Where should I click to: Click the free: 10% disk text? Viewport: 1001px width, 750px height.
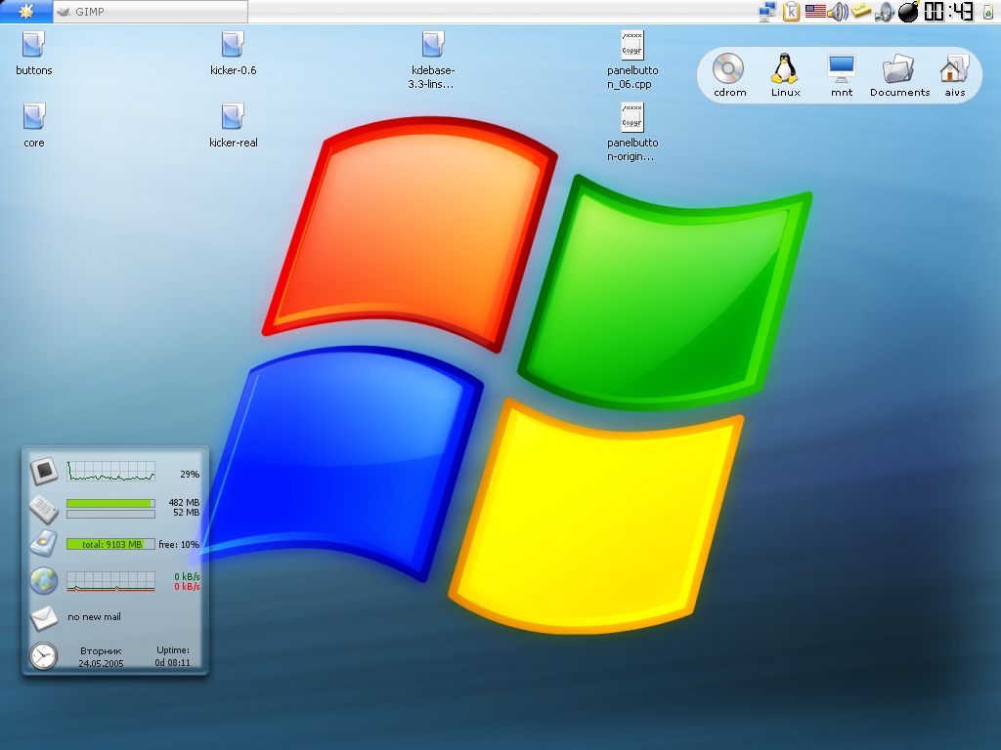[179, 544]
